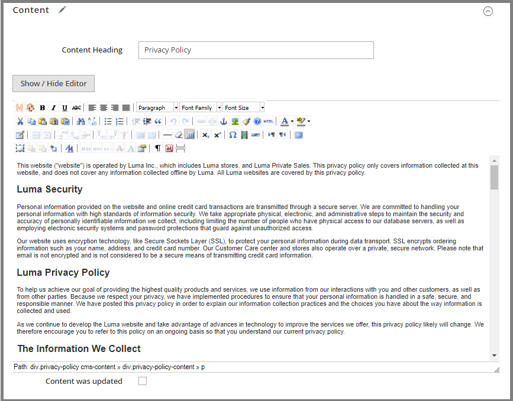This screenshot has height=401, width=513.
Task: Toggle visual control characters (pilcrow)
Action: [158, 149]
